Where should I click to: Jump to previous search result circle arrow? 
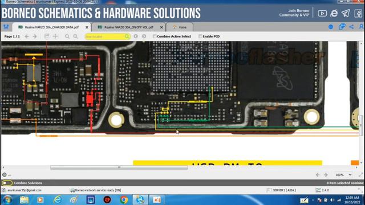coord(136,36)
